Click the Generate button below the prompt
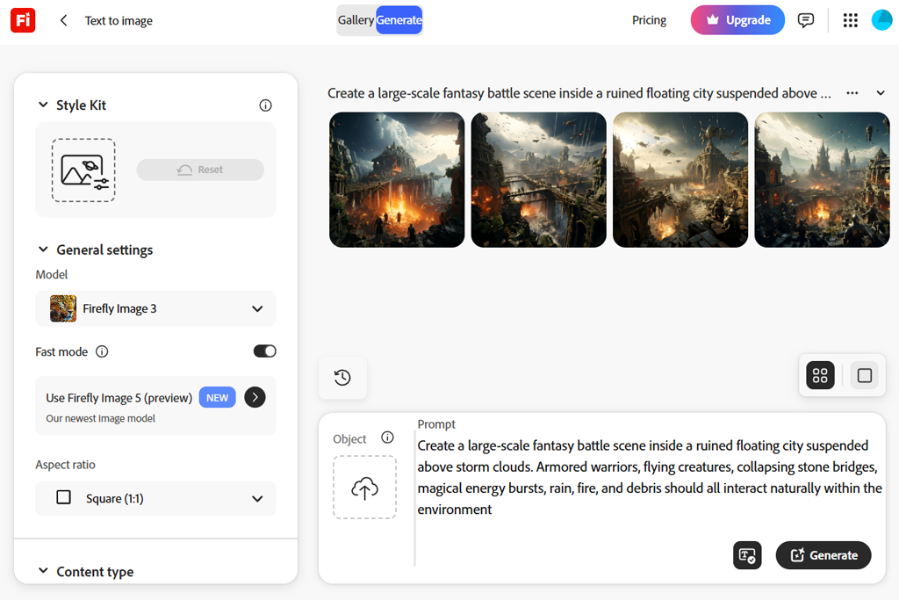This screenshot has height=600, width=899. tap(823, 555)
